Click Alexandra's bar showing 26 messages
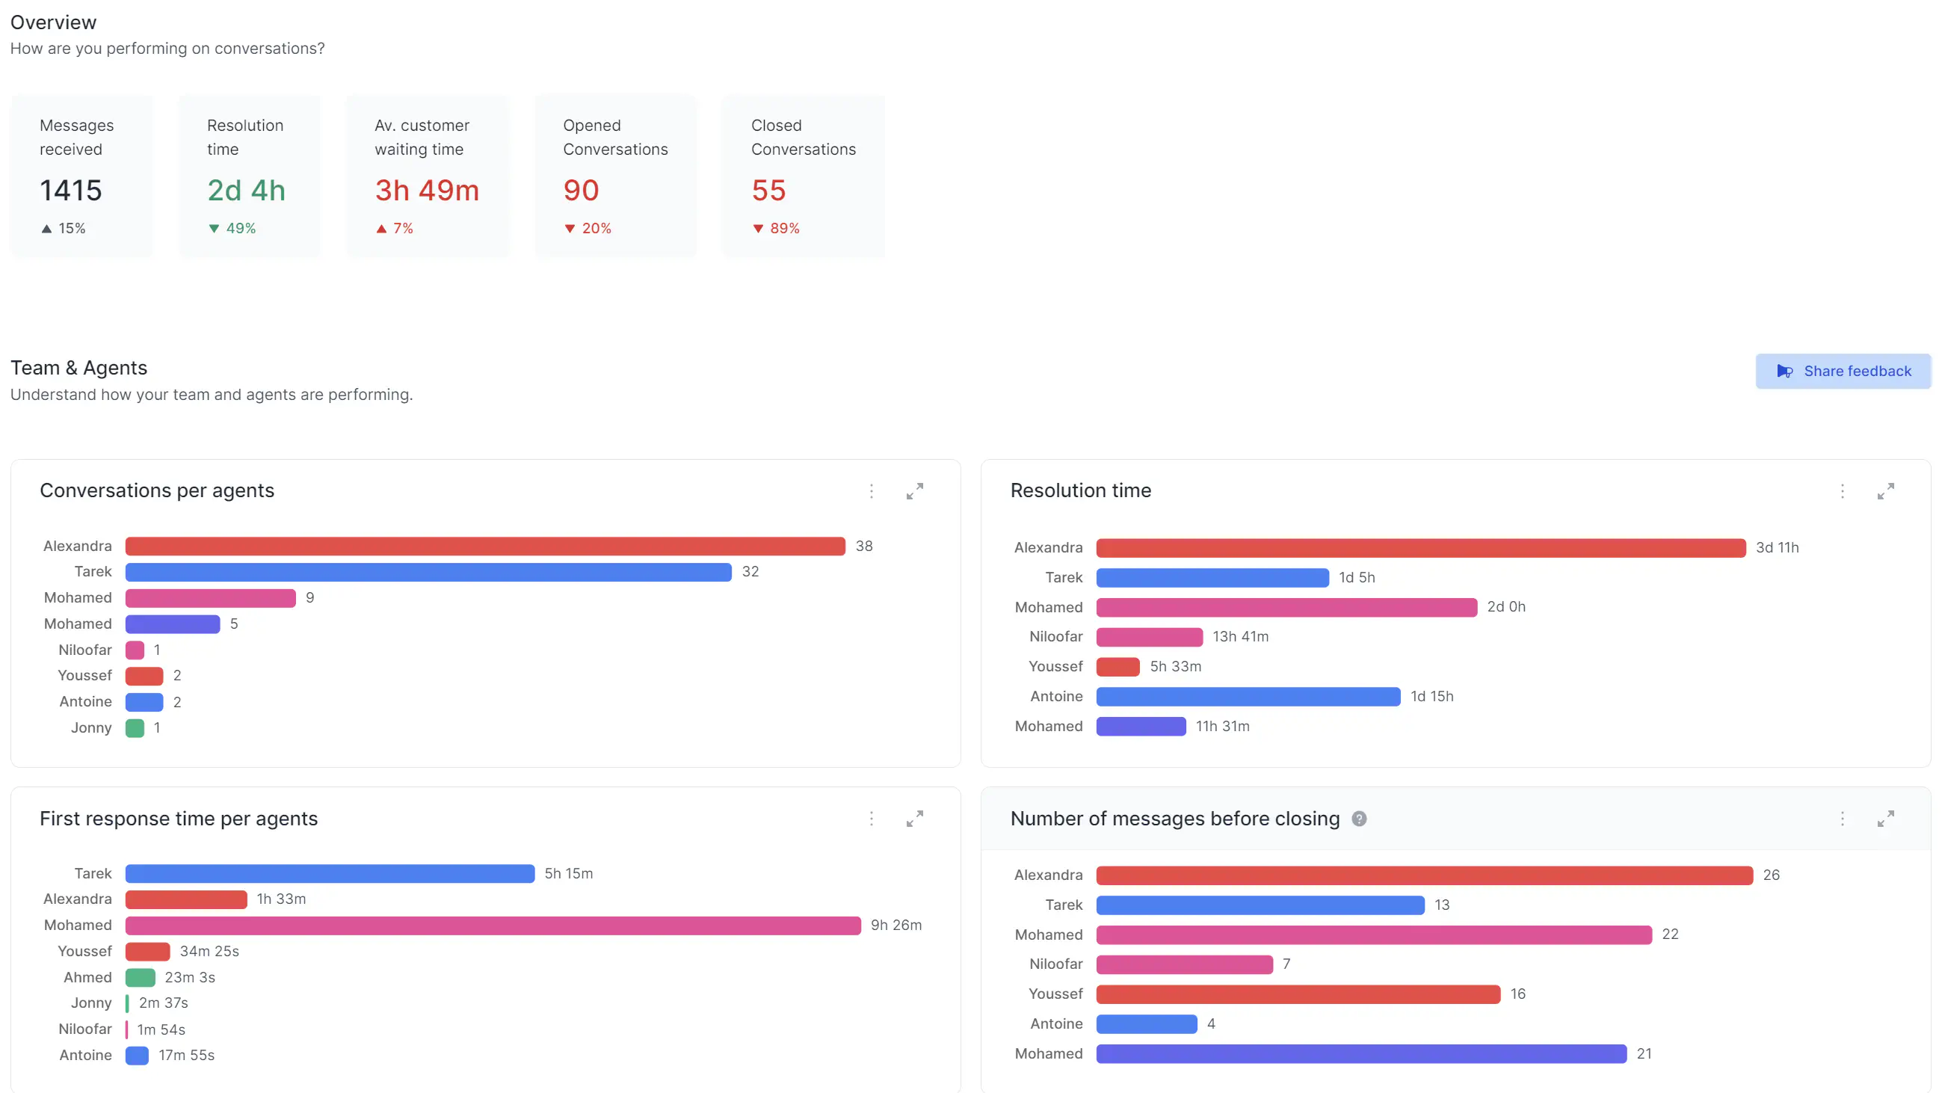1945x1093 pixels. [x=1425, y=875]
